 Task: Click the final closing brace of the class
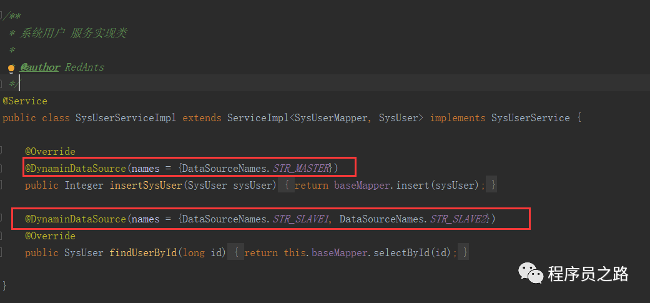[4, 286]
